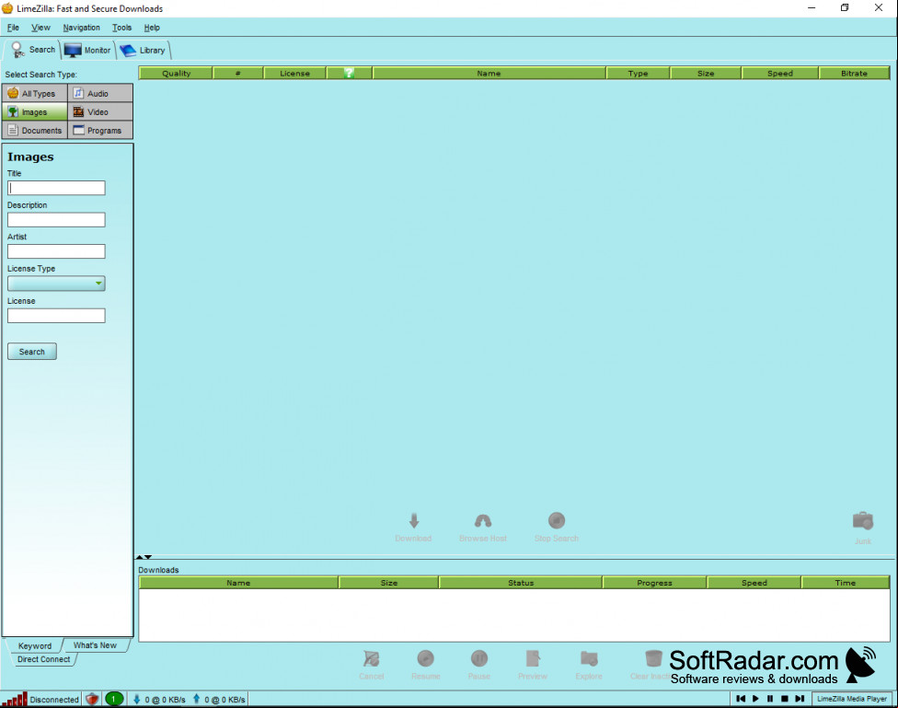
Task: Sort downloads by Status column
Action: [x=521, y=583]
